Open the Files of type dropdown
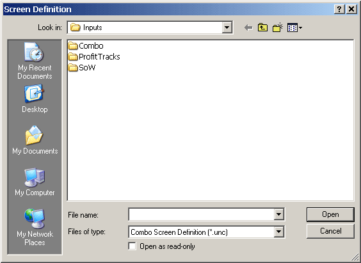Screen dimensions: 361x263 (x=278, y=232)
